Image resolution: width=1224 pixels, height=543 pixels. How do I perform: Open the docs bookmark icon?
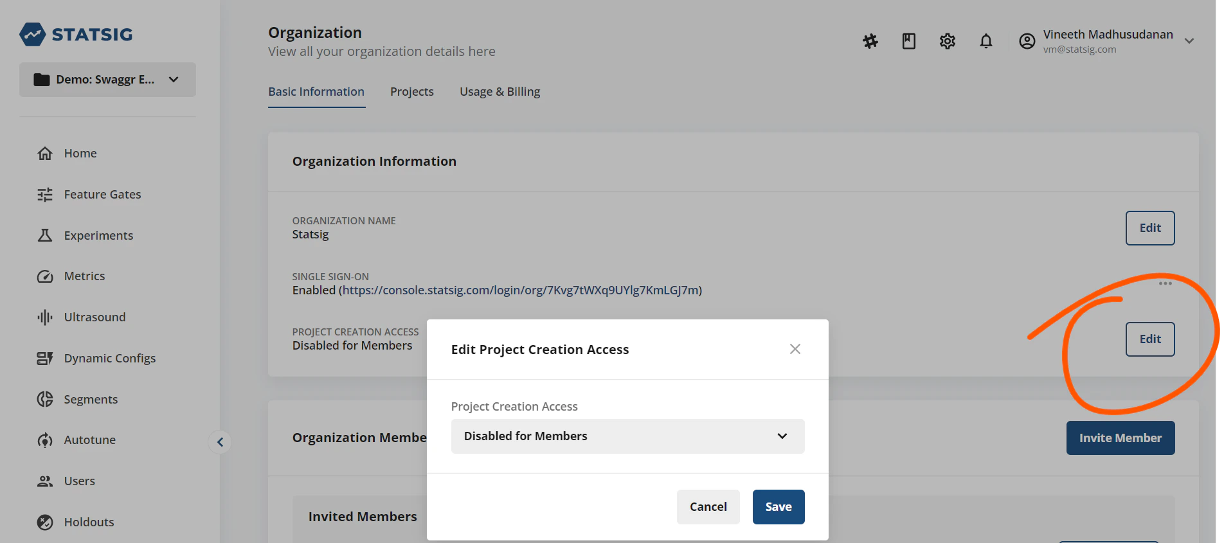point(909,42)
